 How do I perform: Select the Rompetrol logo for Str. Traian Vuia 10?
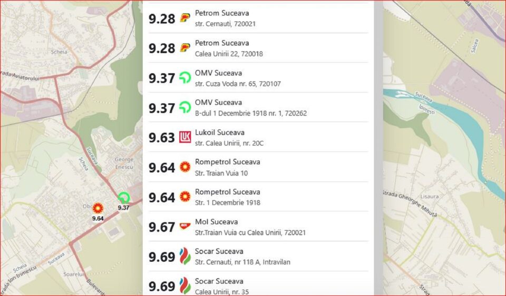(x=184, y=167)
